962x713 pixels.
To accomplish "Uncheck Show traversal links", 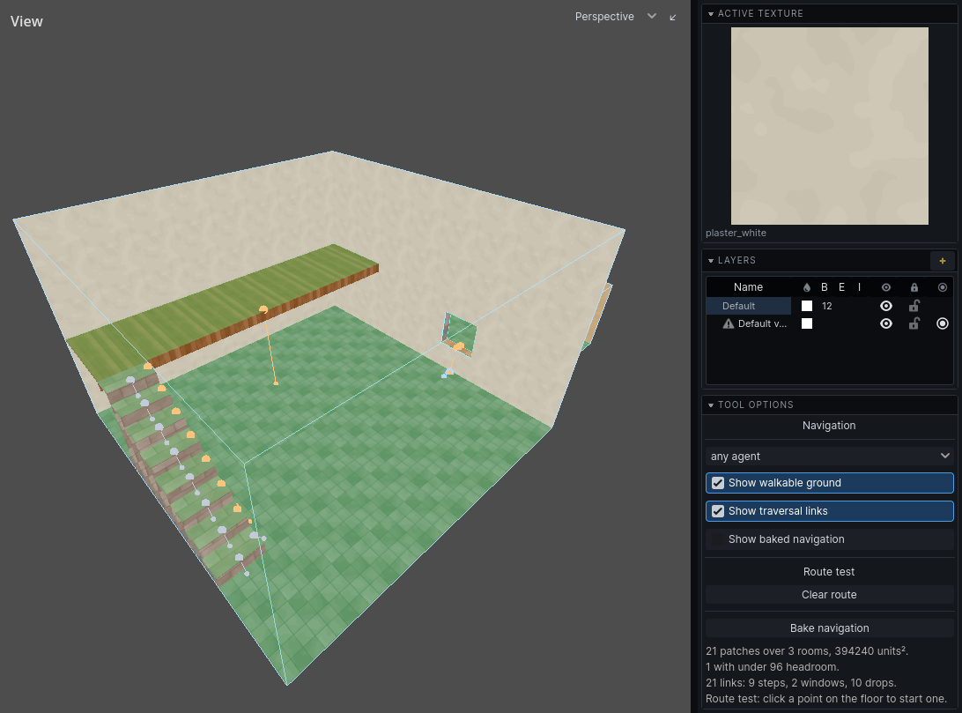I will point(830,511).
